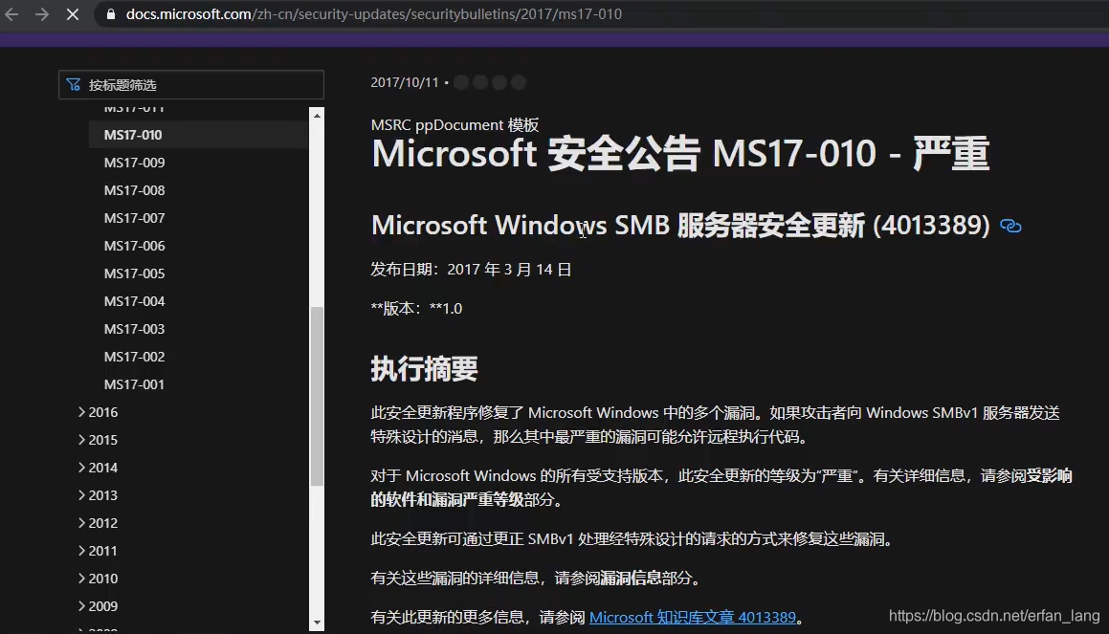The width and height of the screenshot is (1109, 634).
Task: Click the Microsoft Windows SMB 服务器安全更新 heading
Action: tap(680, 226)
